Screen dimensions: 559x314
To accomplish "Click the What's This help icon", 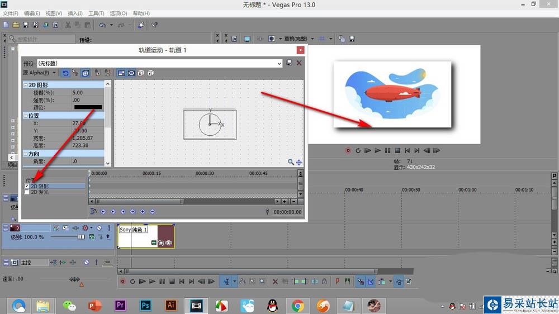I will [154, 25].
